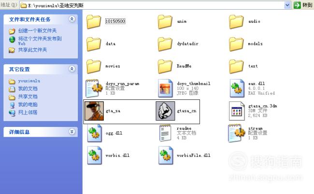Click 共享此文件夹 link
Screen dimensions: 314x194
click(33, 50)
